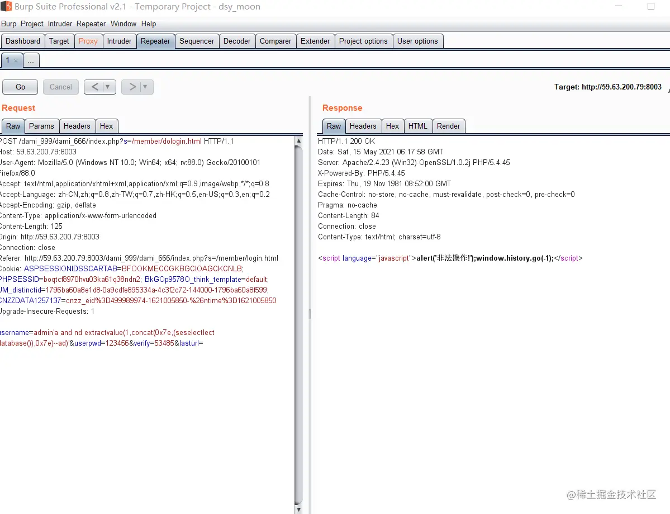The height and width of the screenshot is (514, 670).
Task: Switch to the Params tab in Request
Action: pos(41,126)
